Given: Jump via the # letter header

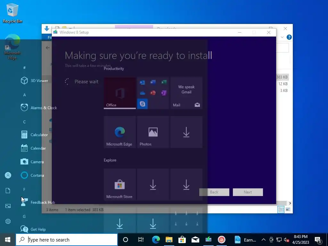Looking at the screenshot, I should pyautogui.click(x=24, y=68).
